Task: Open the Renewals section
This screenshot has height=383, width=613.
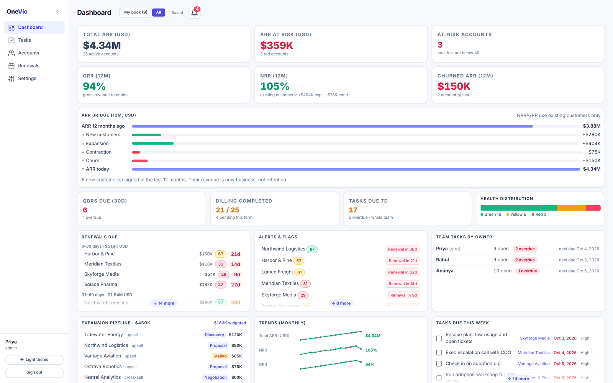Action: tap(34, 66)
